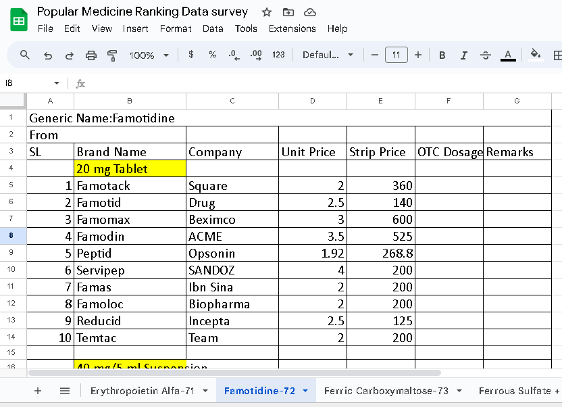Open the Format menu
The image size is (562, 407).
point(176,28)
